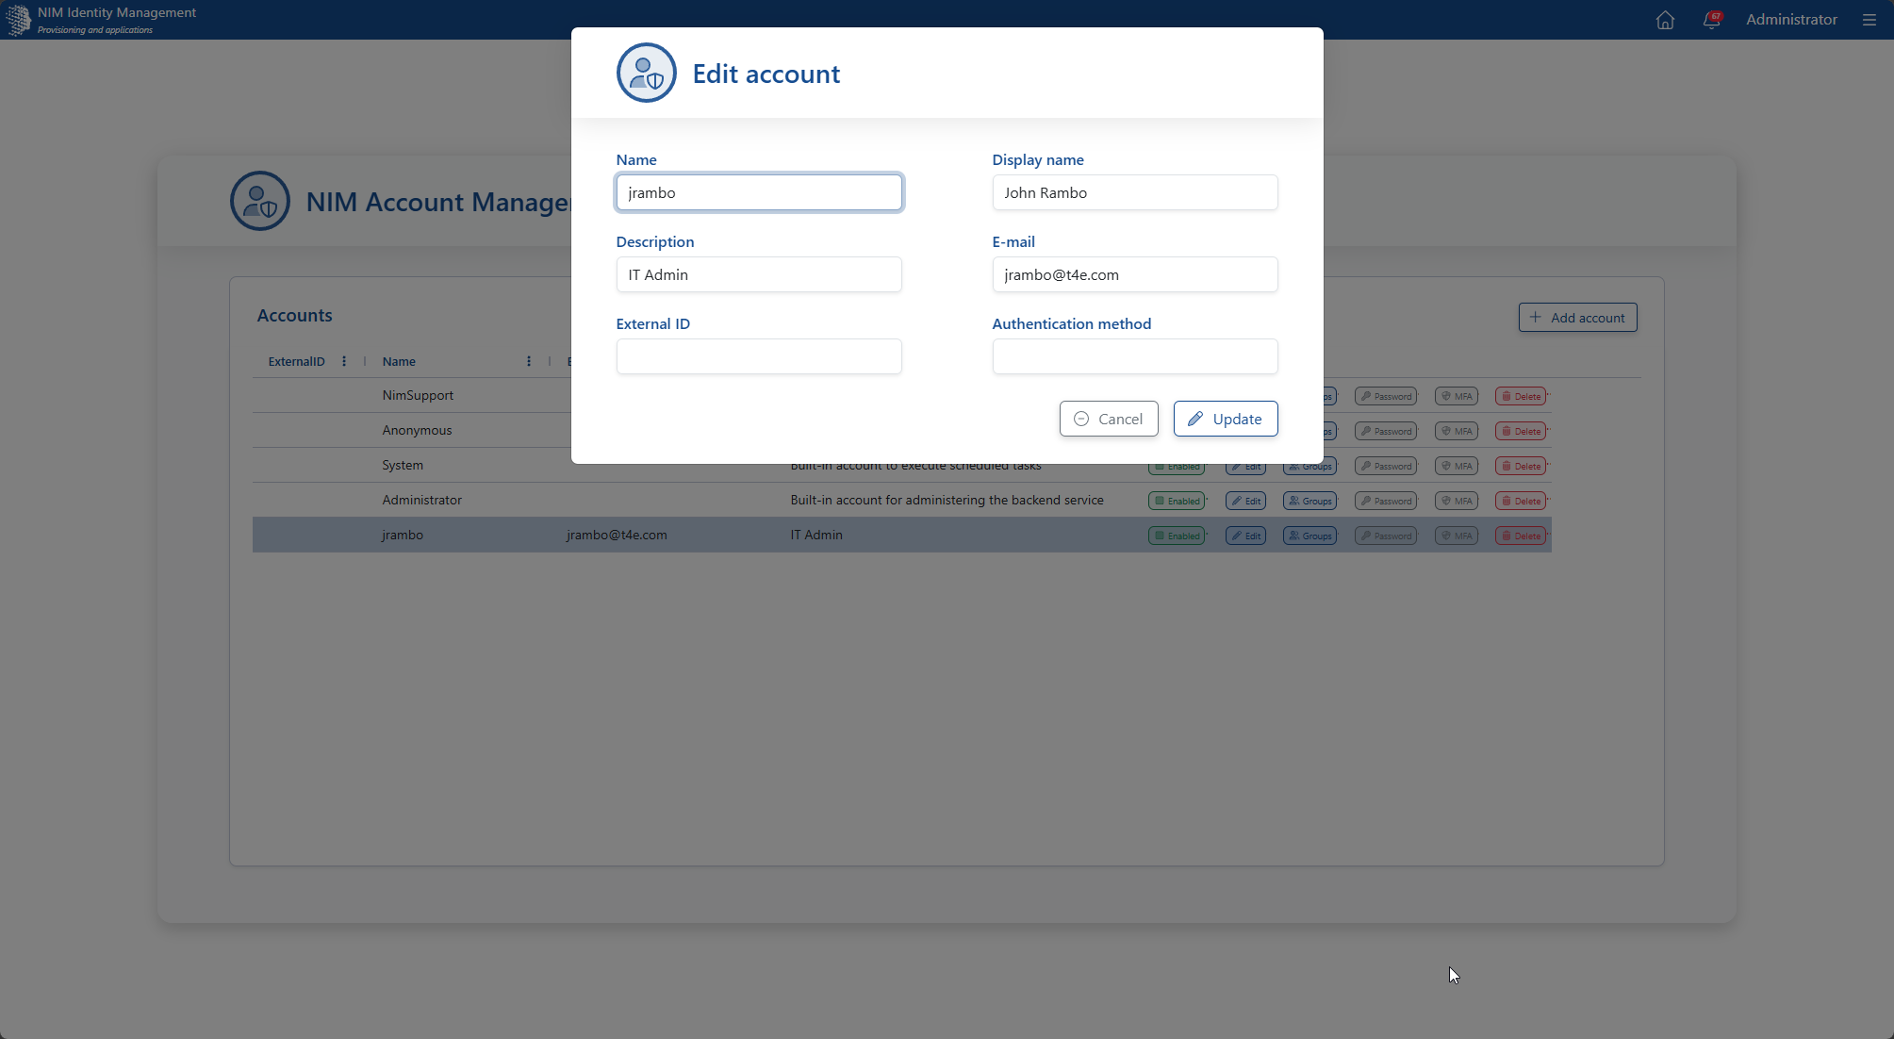Focus the Name field containing jrambo

click(759, 192)
